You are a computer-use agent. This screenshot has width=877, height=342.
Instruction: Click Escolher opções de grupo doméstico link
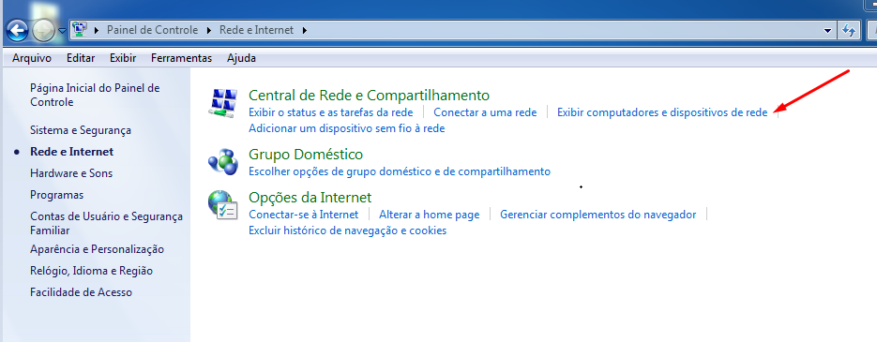point(400,171)
